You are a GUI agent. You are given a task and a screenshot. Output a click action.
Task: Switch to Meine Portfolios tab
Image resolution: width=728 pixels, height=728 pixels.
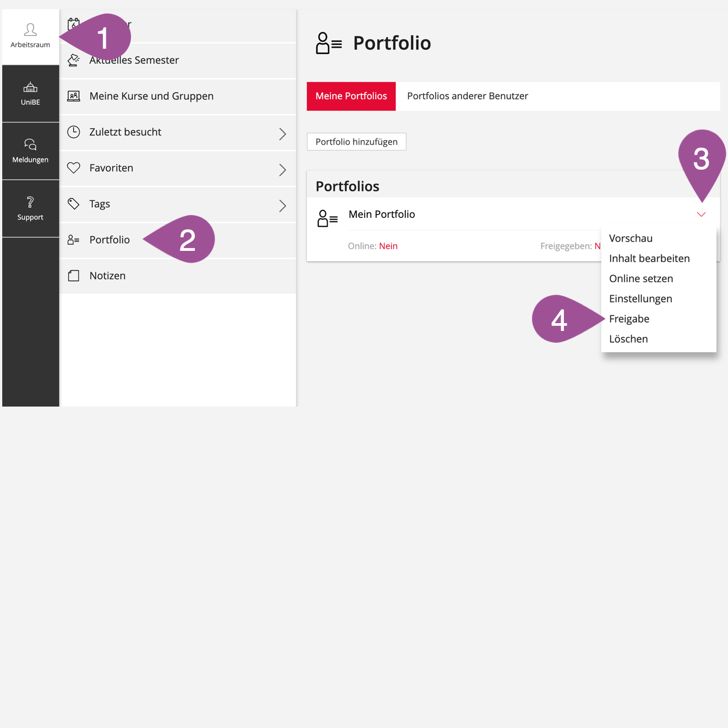coord(351,96)
